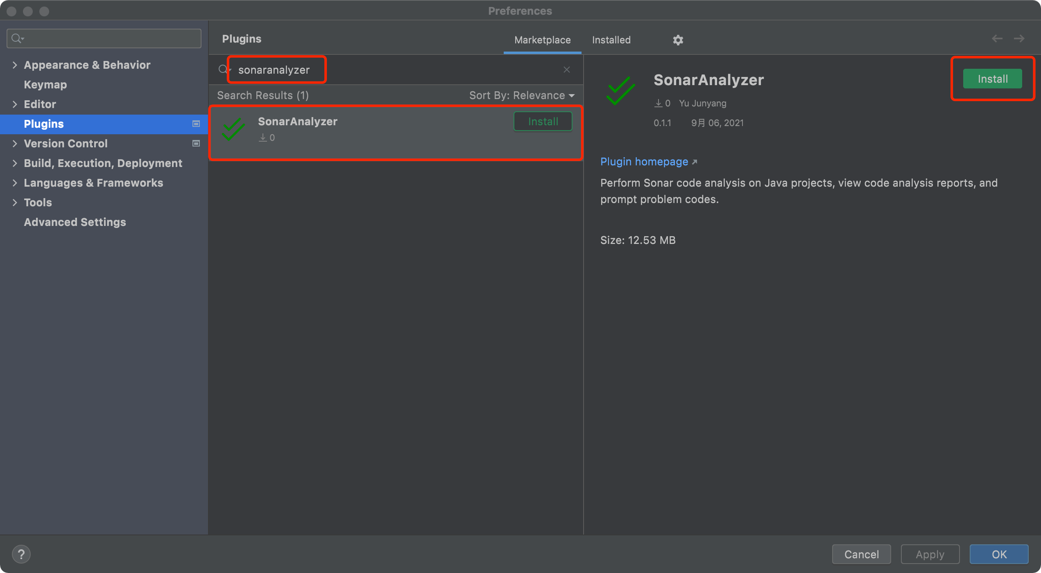Switch to the Installed tab
Viewport: 1041px width, 573px height.
pos(611,40)
